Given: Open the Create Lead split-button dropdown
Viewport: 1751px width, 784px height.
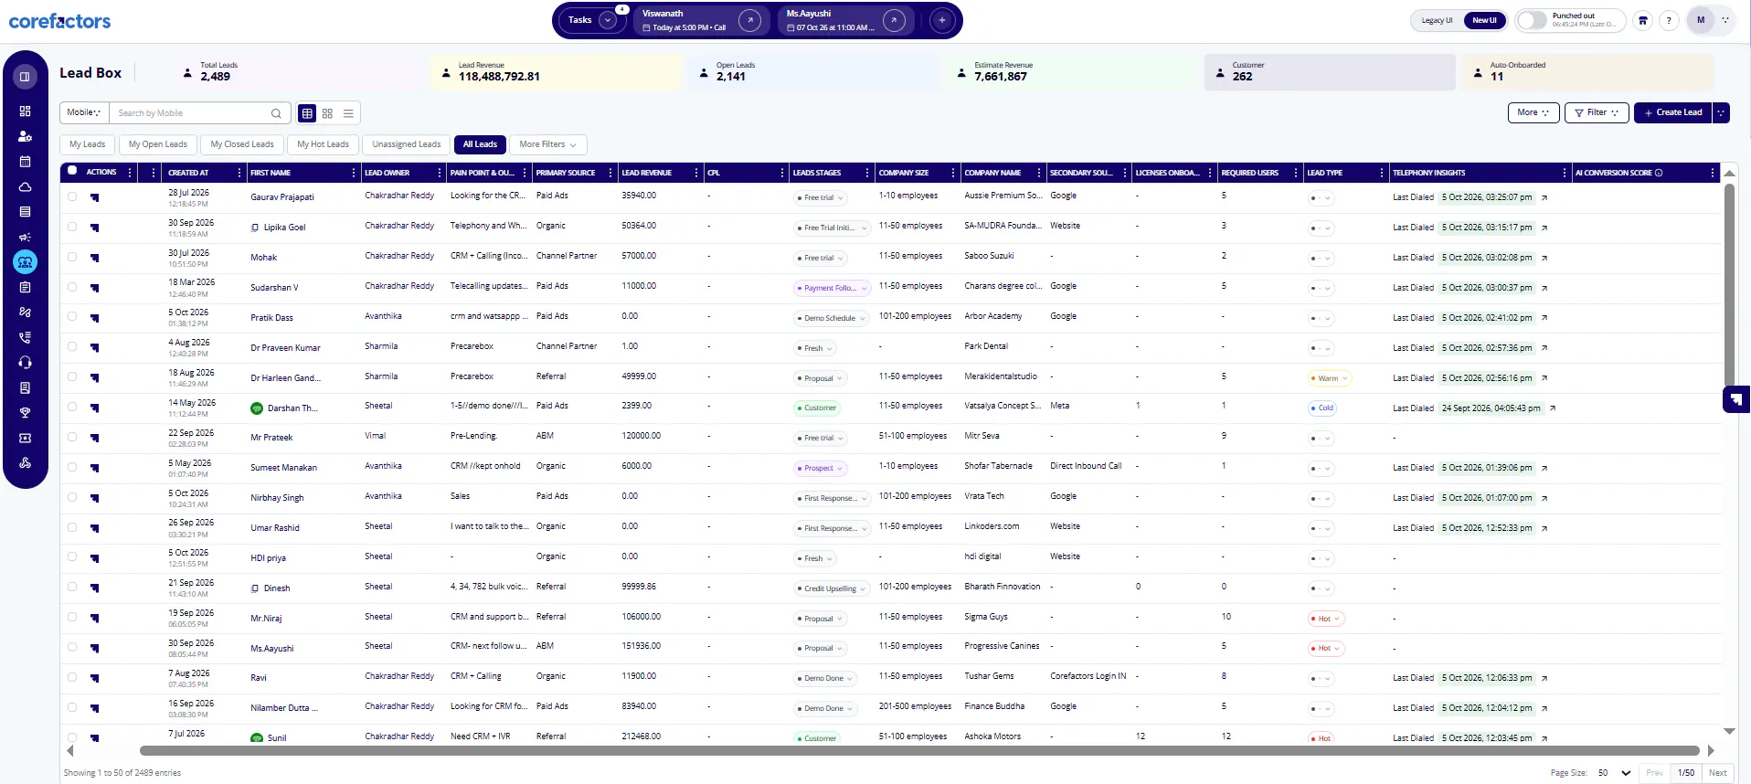Looking at the screenshot, I should [1721, 112].
